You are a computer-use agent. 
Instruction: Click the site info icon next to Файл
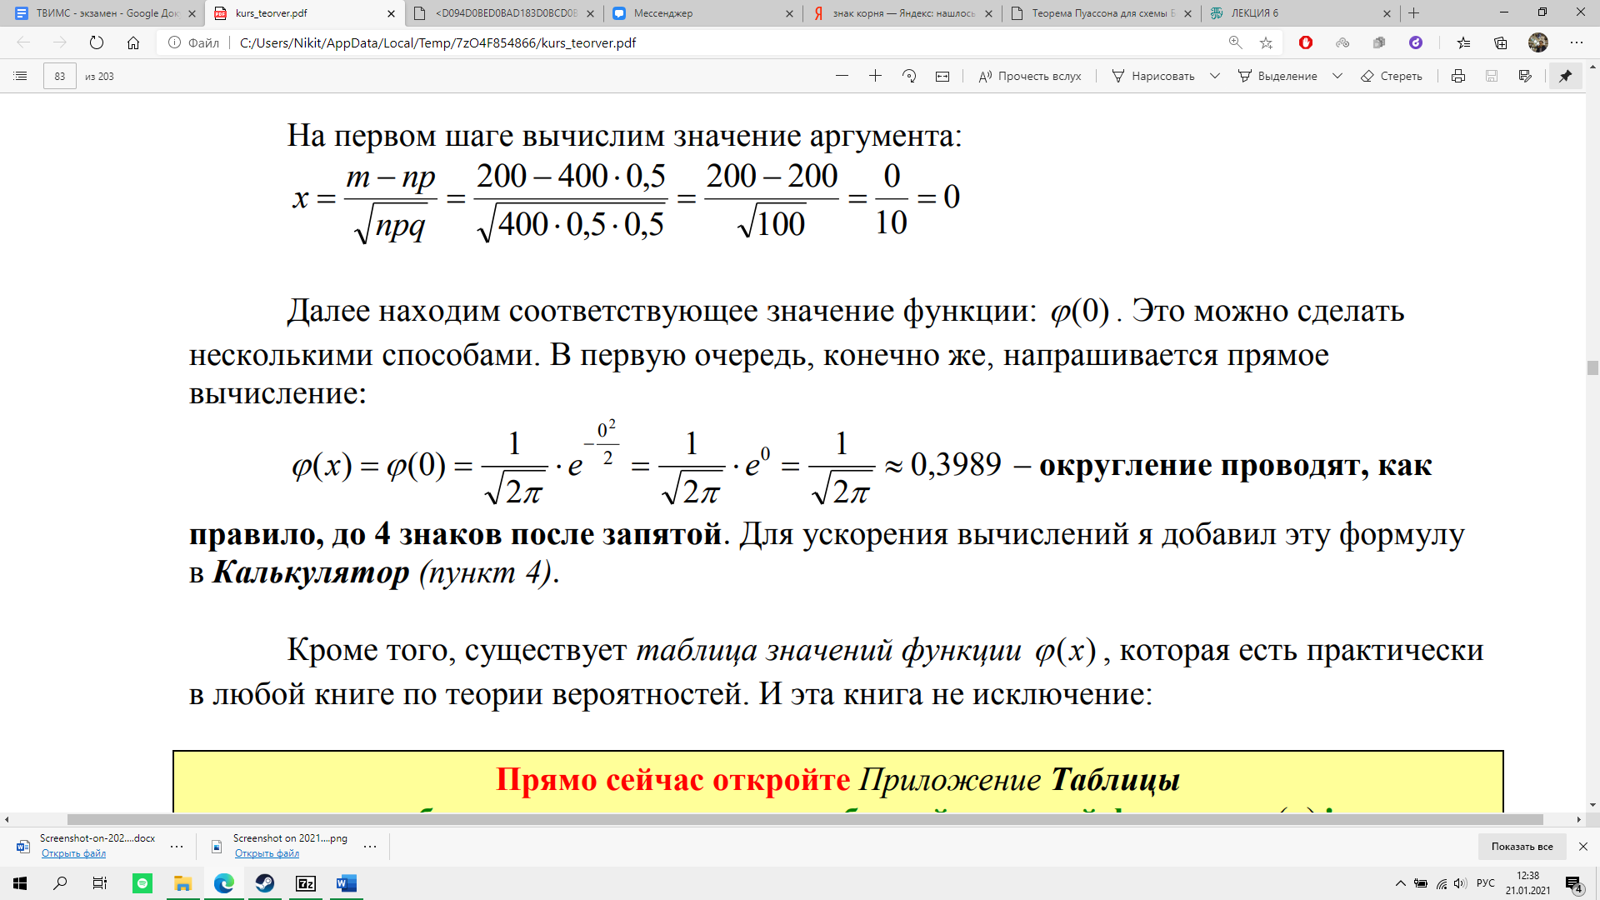(174, 42)
